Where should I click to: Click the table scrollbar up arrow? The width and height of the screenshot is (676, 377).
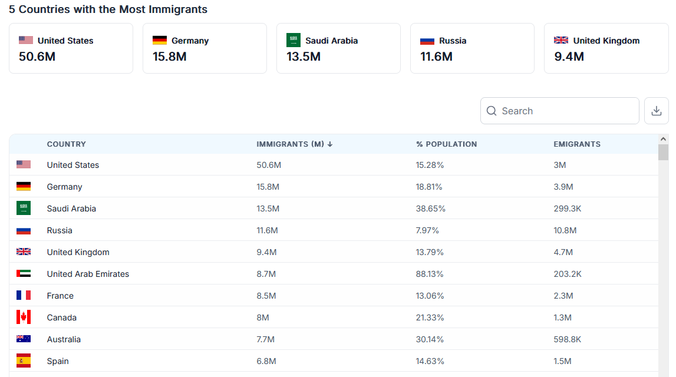click(663, 139)
